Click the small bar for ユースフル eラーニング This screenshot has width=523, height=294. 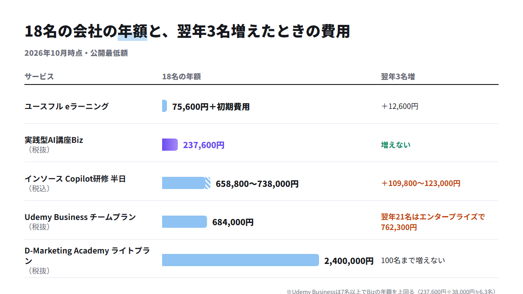(164, 106)
